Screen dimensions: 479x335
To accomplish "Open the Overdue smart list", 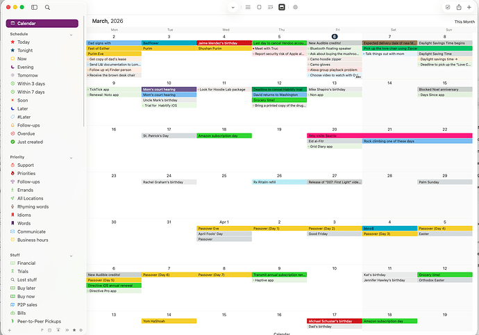I will point(25,133).
